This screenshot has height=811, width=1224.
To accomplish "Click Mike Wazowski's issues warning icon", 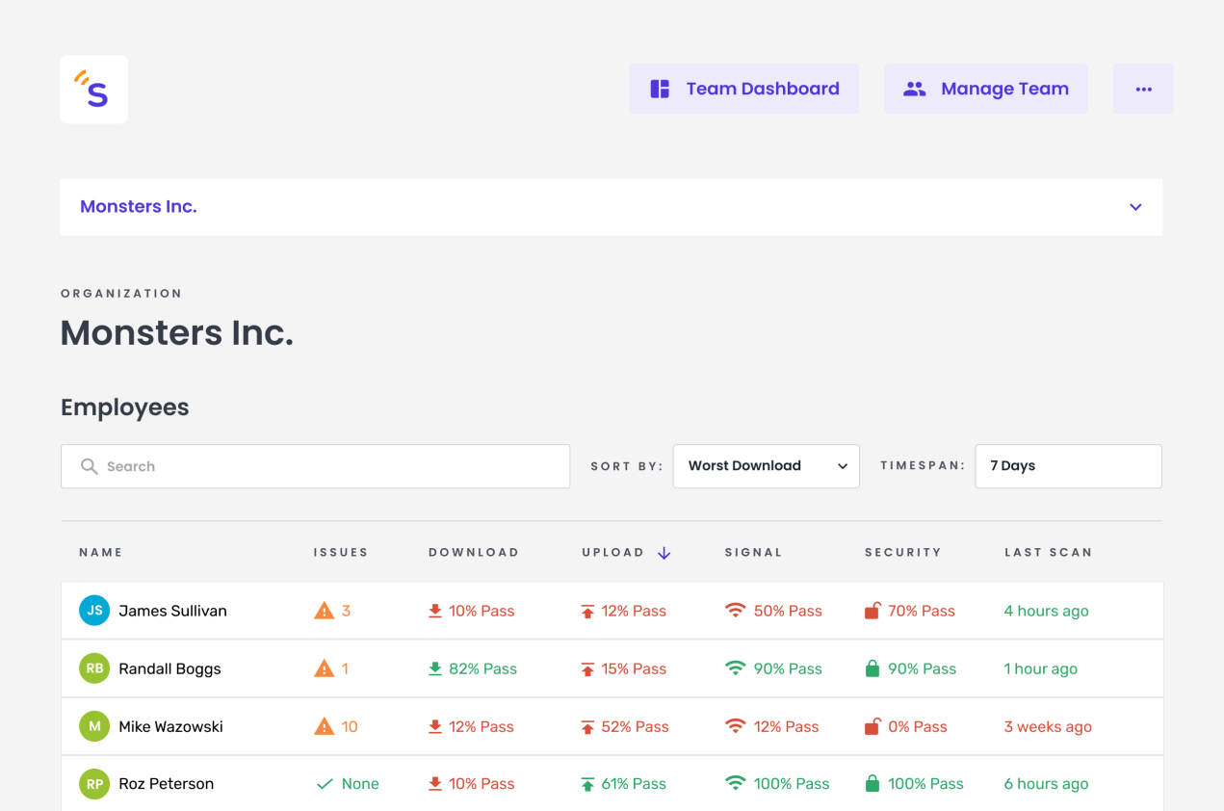I will tap(325, 726).
